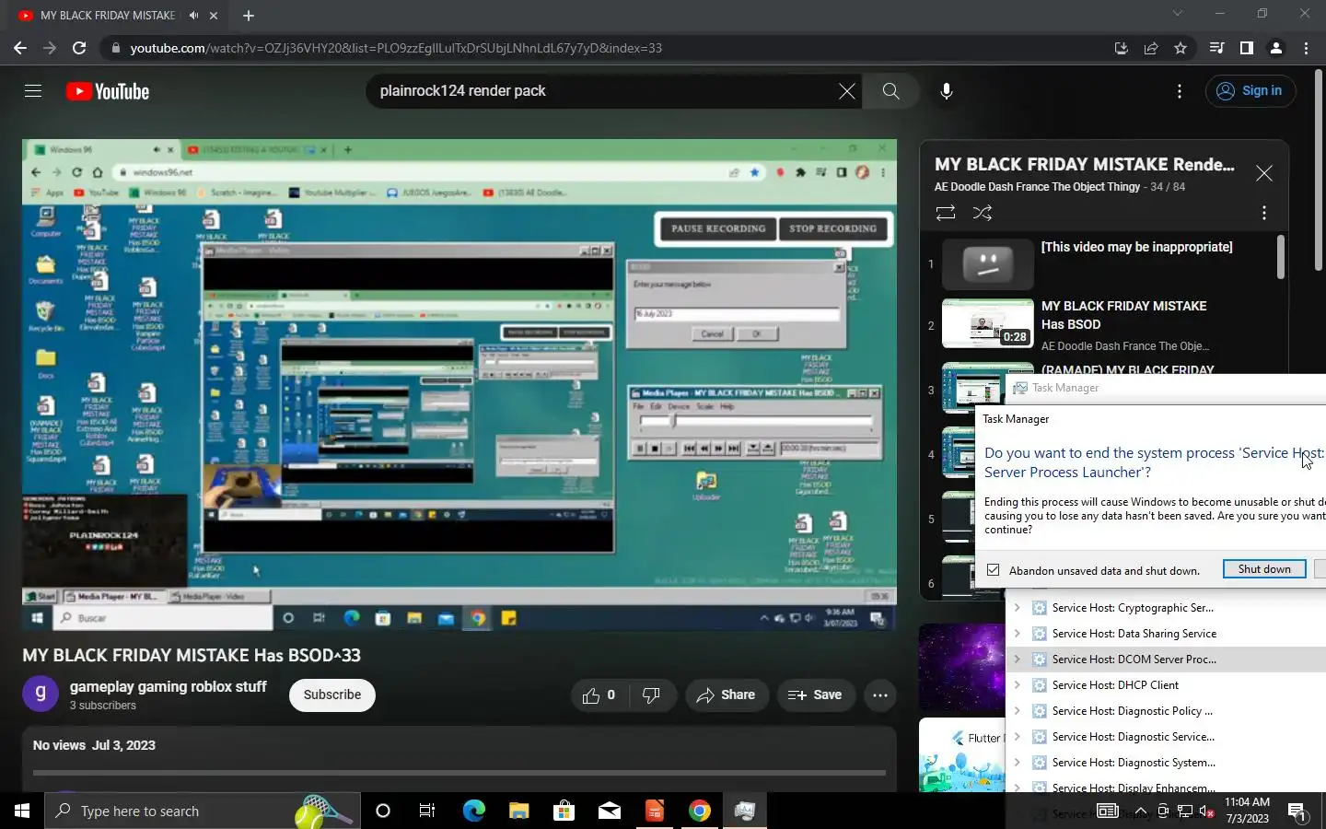The width and height of the screenshot is (1326, 829).
Task: Expand Service Host: Diagnostic Policy row
Action: point(1017,711)
